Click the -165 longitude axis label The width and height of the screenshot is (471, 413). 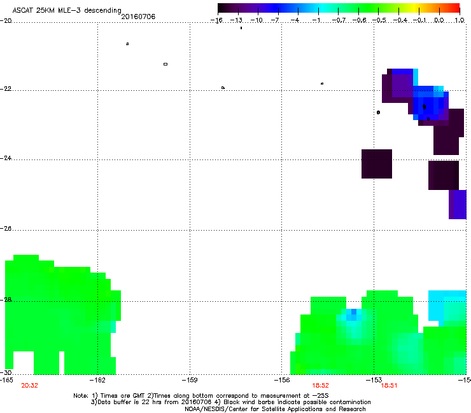coord(6,380)
